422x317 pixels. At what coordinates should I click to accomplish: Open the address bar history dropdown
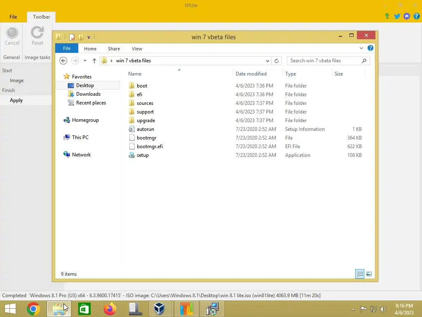tap(267, 61)
